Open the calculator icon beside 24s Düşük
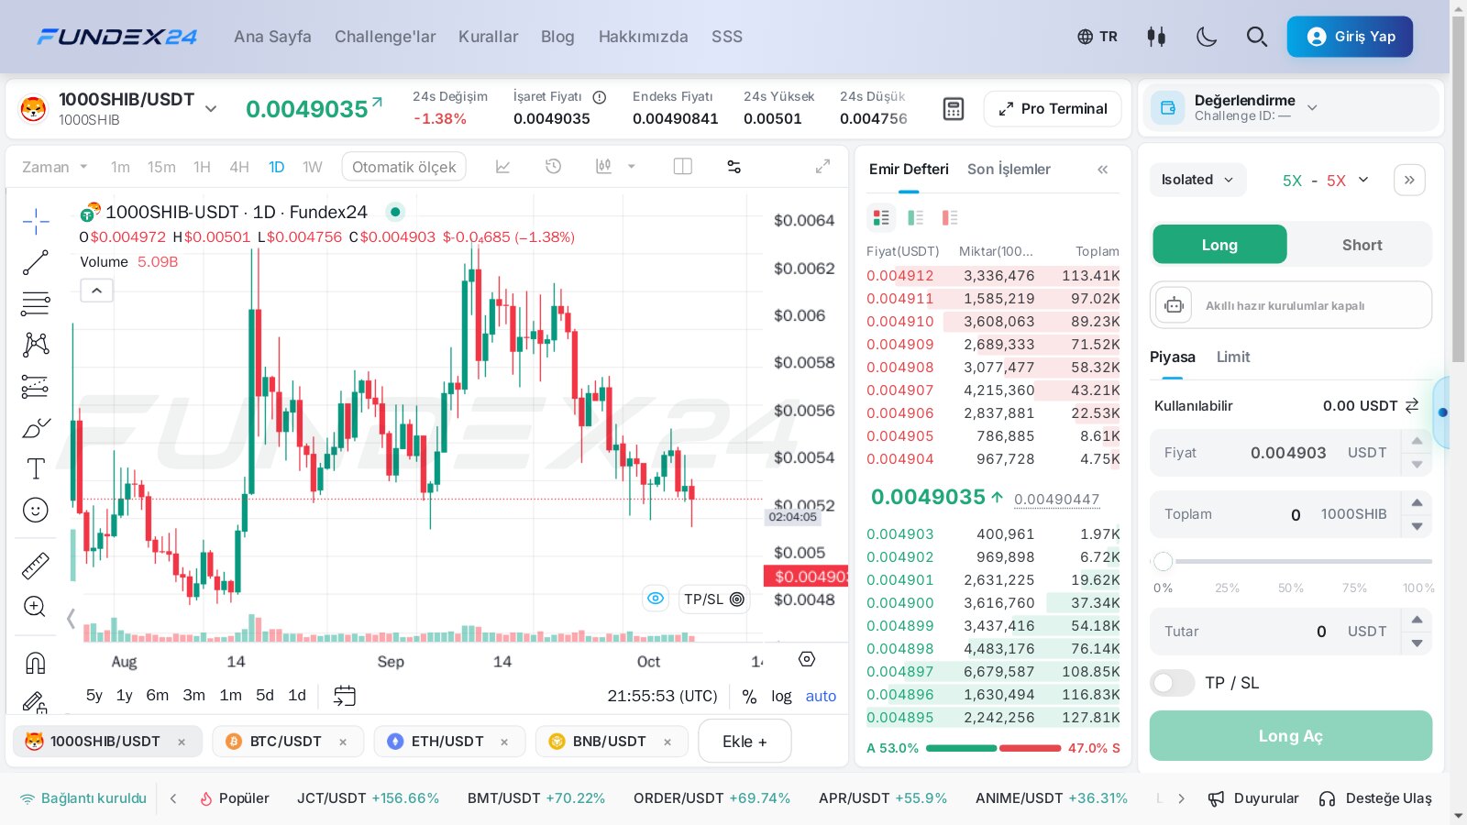 pyautogui.click(x=954, y=109)
